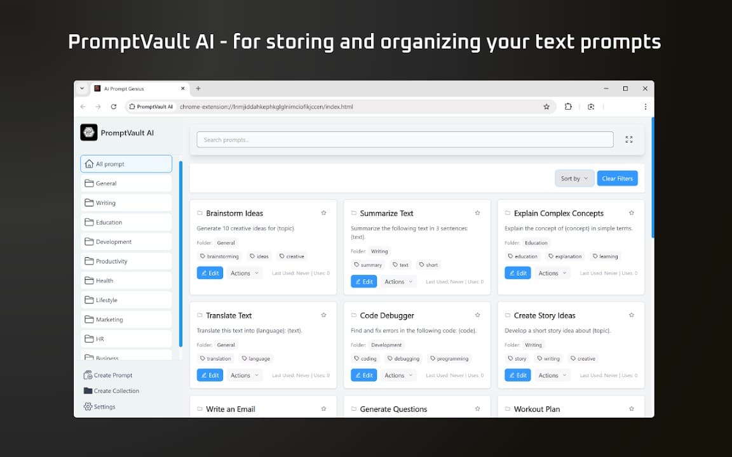The width and height of the screenshot is (732, 457).
Task: Star the Workout Plan prompt
Action: point(632,409)
